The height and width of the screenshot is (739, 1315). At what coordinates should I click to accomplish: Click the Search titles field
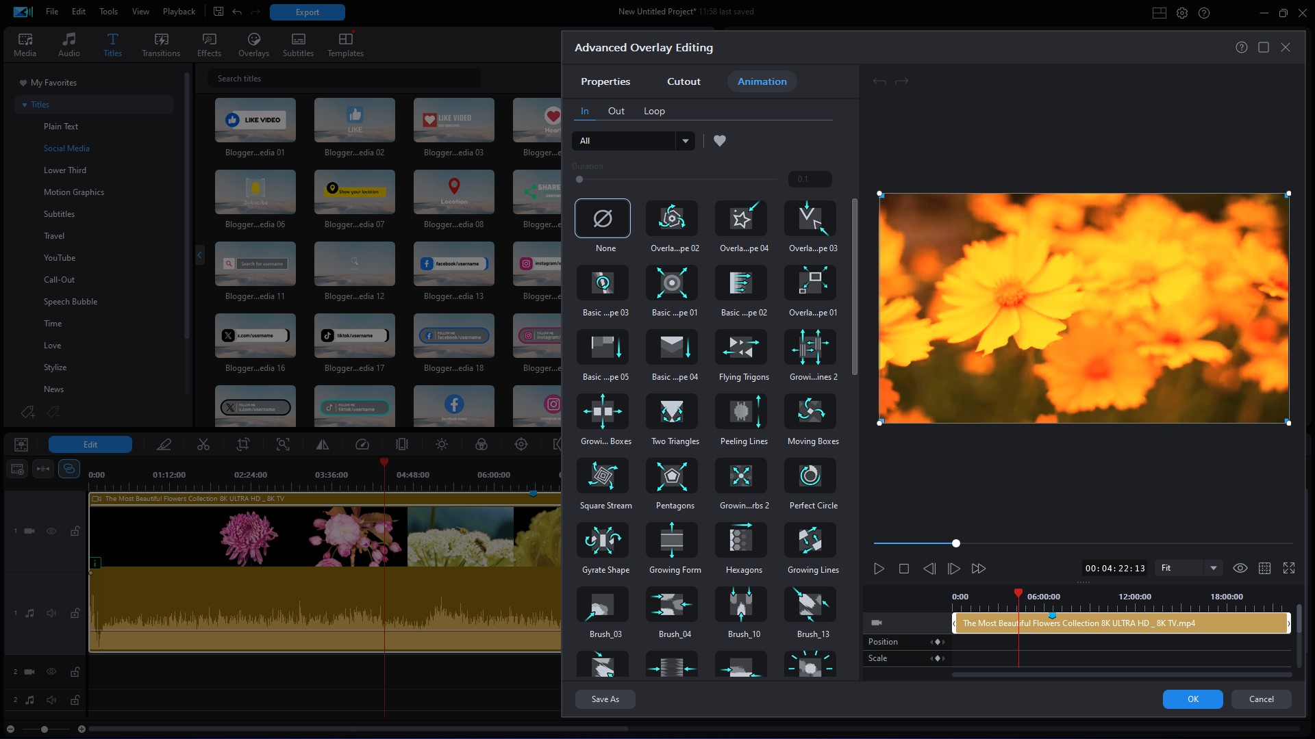tap(344, 79)
